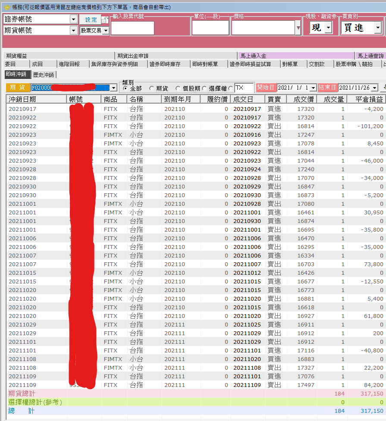Screen dimensions: 386x421
Task: Click the 成交價 column header
Action: coord(301,99)
